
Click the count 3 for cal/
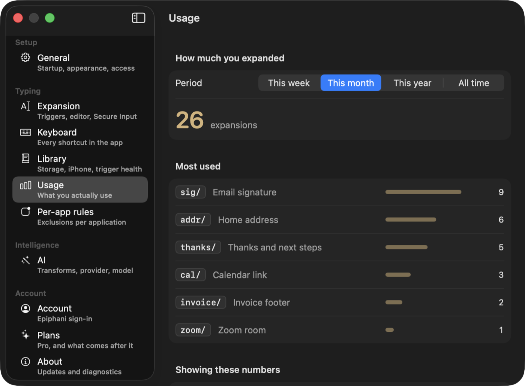[x=501, y=275]
